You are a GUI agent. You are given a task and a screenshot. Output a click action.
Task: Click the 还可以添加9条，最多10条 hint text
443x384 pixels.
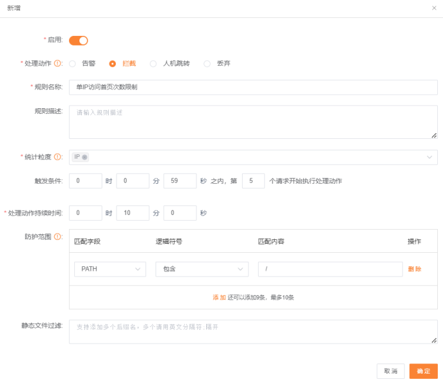[261, 298]
